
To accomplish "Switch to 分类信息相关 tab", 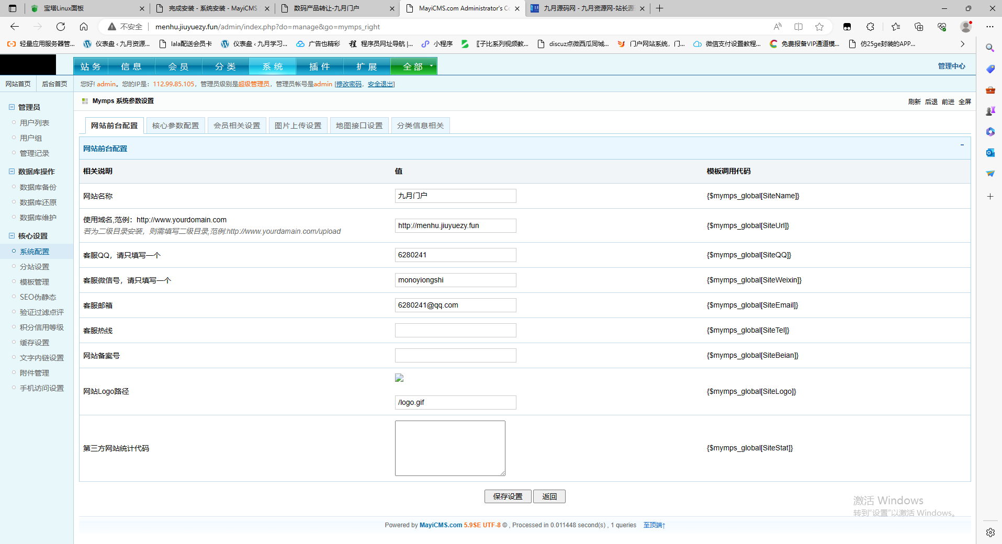I will [420, 126].
